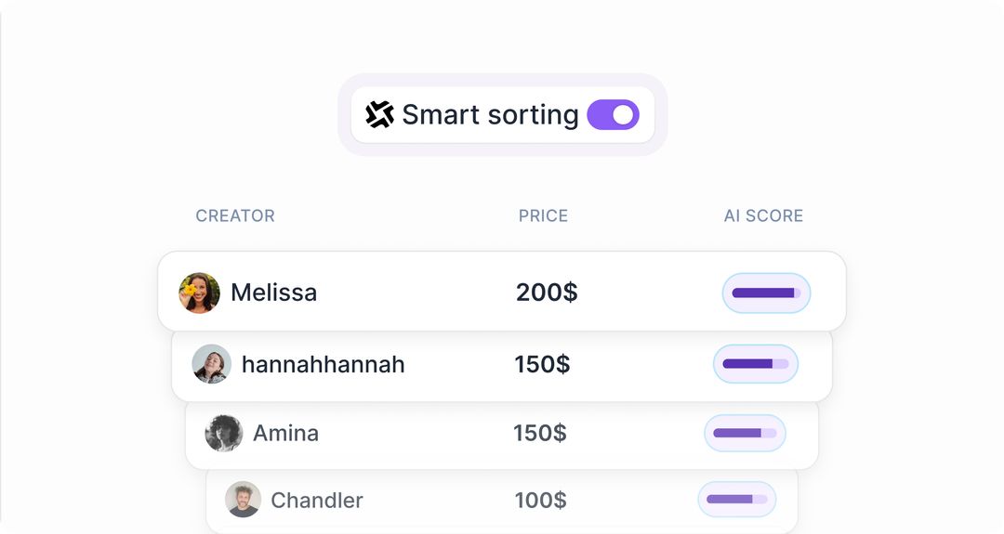This screenshot has height=534, width=1004.
Task: Click hannahhannah's profile avatar
Action: 212,364
